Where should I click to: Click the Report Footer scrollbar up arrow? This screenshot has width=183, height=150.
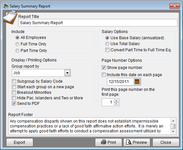click(x=173, y=121)
